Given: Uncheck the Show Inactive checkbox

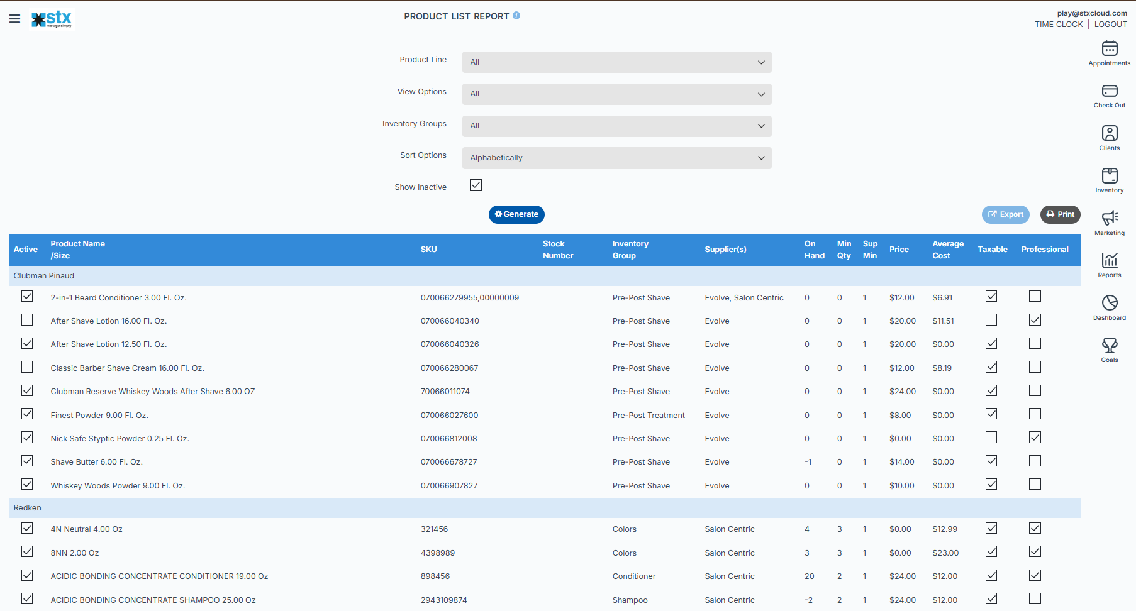Looking at the screenshot, I should pos(476,185).
